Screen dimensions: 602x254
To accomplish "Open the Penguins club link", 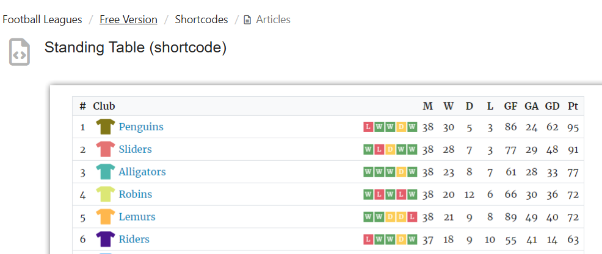I will tap(141, 127).
